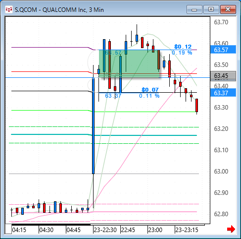Click the 04:45 time axis label

tap(74, 230)
